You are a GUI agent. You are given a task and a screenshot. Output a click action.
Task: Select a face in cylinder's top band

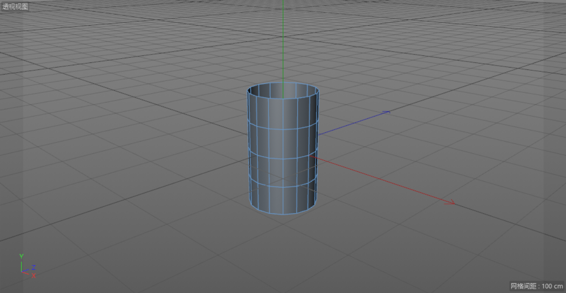click(x=275, y=114)
